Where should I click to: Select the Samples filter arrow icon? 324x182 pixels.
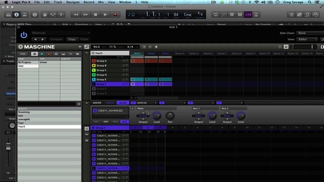coord(77,54)
